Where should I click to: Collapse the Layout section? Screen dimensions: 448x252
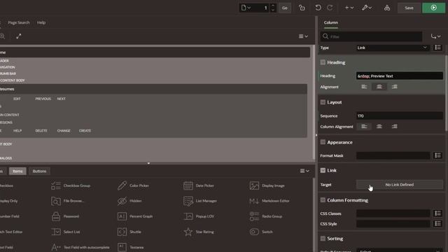323,102
